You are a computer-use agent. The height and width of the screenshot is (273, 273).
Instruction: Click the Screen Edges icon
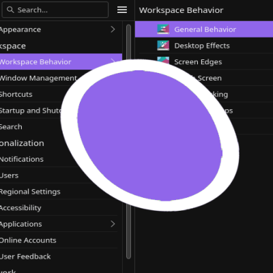point(163,60)
